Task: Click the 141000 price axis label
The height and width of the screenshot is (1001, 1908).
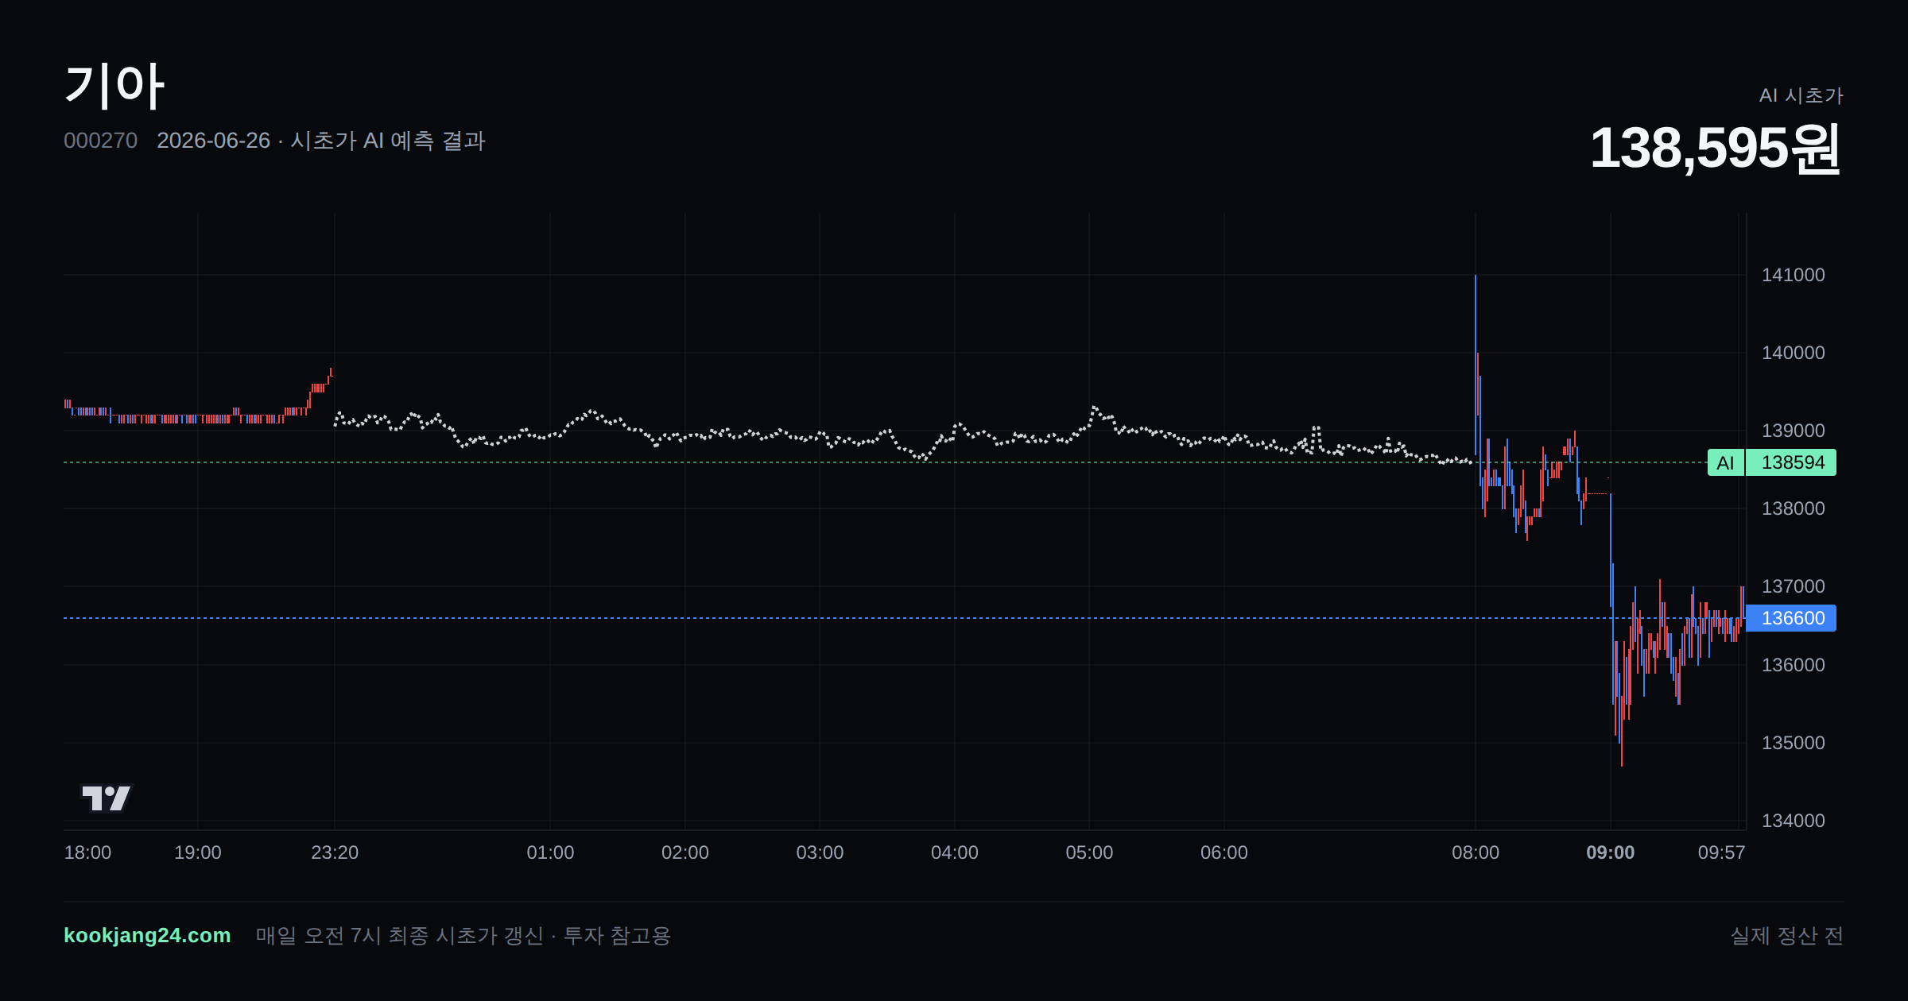Action: [x=1794, y=275]
